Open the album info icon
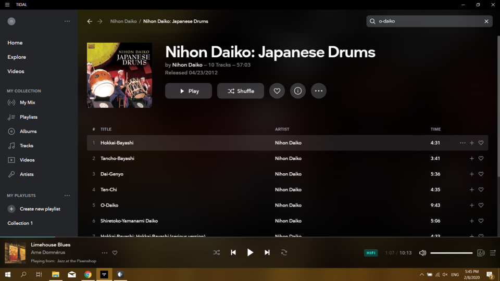 (x=297, y=91)
